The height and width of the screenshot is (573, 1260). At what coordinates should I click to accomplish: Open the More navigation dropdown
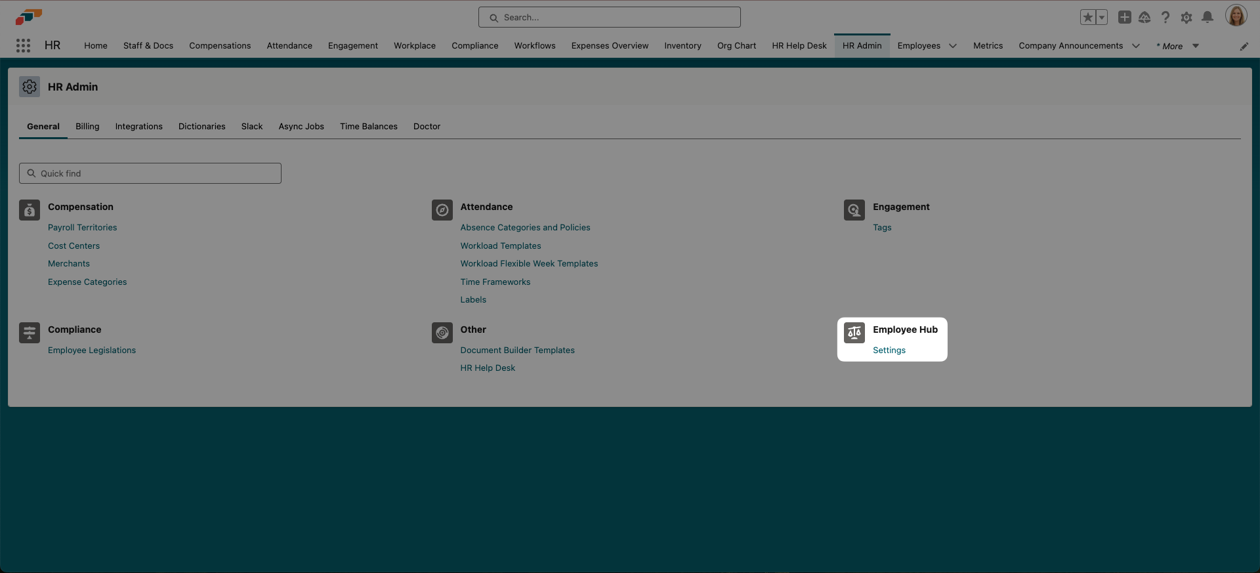[1178, 46]
